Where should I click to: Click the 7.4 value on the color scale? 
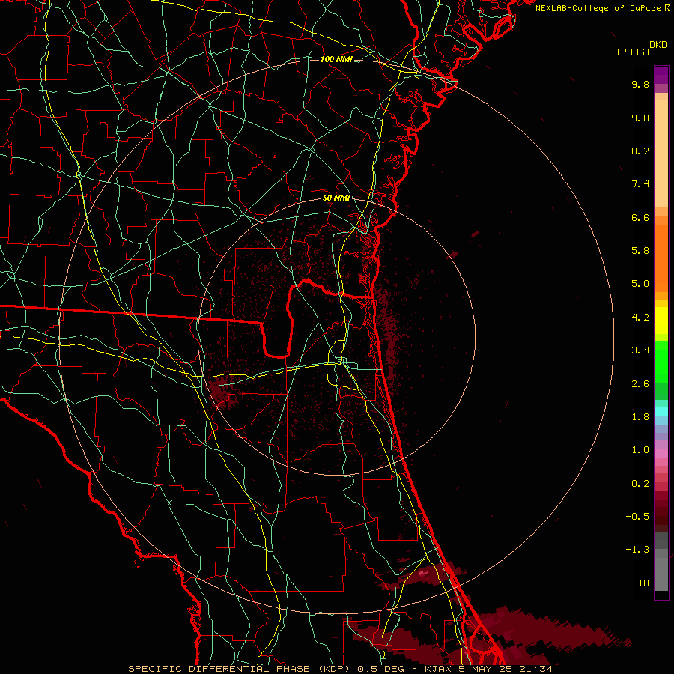640,184
